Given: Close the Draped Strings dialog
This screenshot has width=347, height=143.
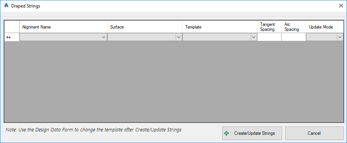Looking at the screenshot, I should click(341, 6).
